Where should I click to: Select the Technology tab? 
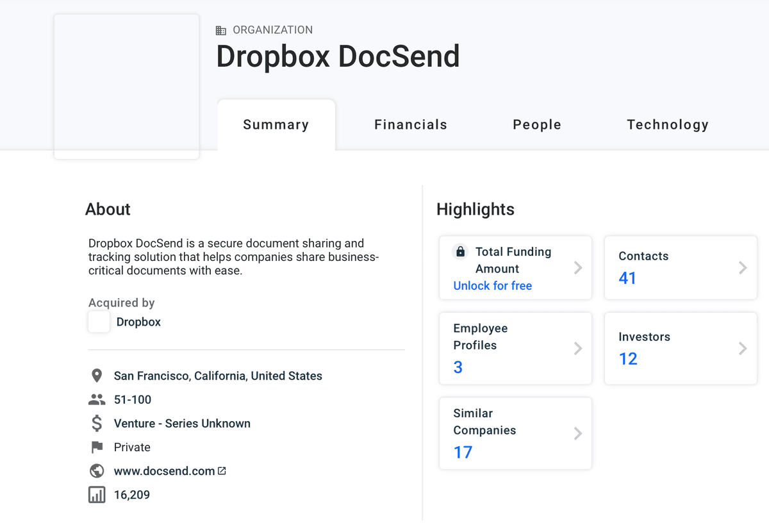668,124
